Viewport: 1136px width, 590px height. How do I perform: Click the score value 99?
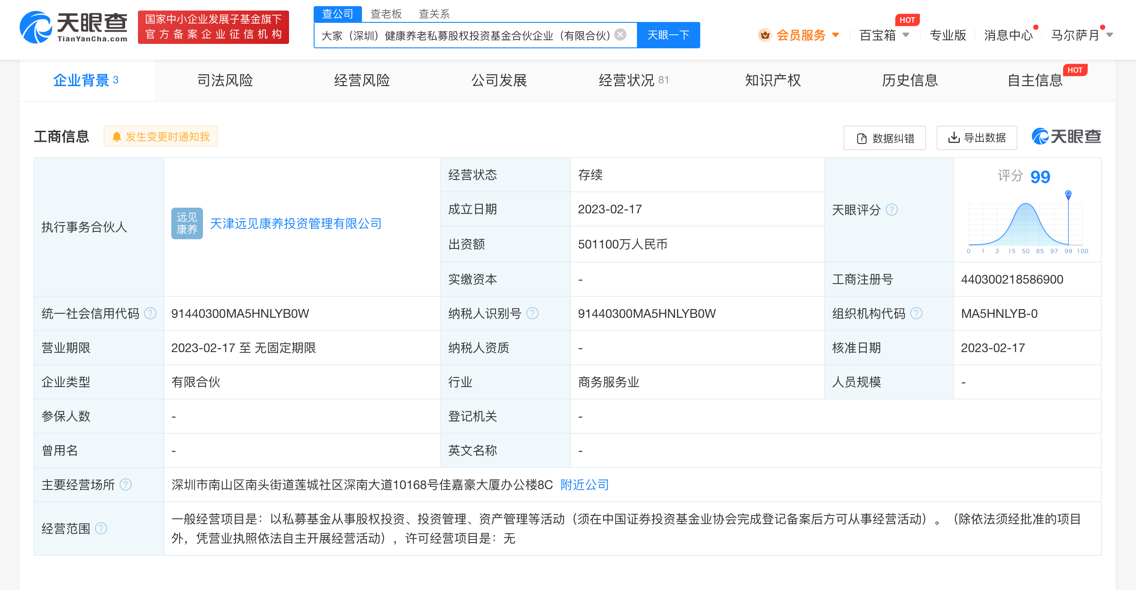pyautogui.click(x=1040, y=176)
